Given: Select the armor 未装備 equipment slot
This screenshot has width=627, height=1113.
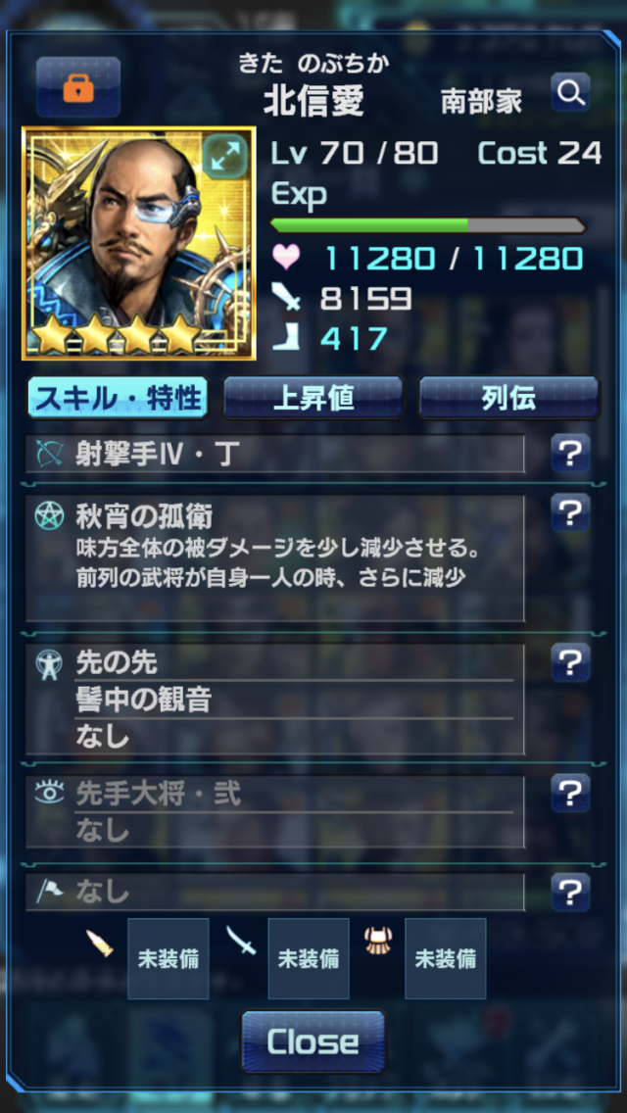Looking at the screenshot, I should (445, 959).
